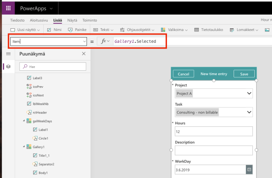This screenshot has width=272, height=178.
Task: Select rctHeader in the tree view
Action: click(x=40, y=112)
